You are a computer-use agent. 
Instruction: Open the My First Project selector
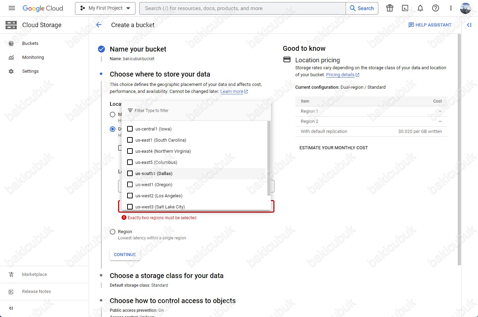[105, 8]
